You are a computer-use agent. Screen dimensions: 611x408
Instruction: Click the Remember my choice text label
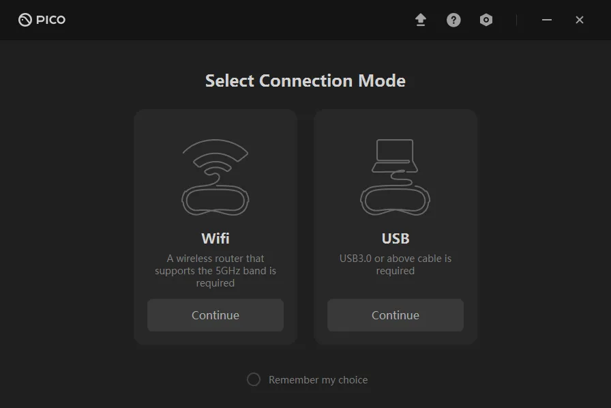318,379
